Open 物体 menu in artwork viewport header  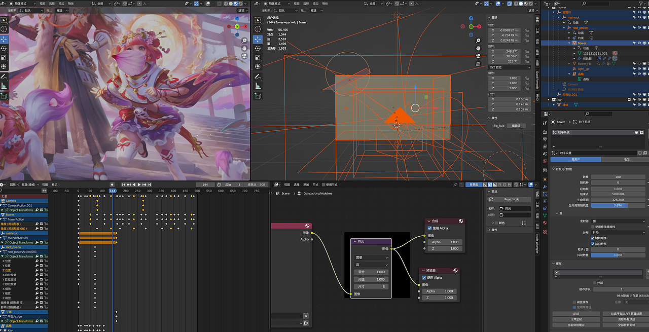coord(71,3)
